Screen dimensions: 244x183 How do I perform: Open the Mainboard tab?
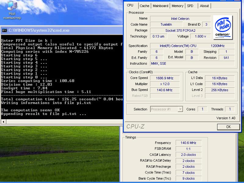(x=160, y=6)
